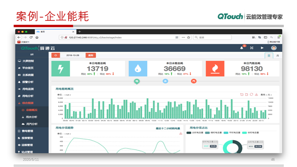Viewport: 297px width, 167px height.
Task: Go back with browser back arrow
Action: [19, 37]
